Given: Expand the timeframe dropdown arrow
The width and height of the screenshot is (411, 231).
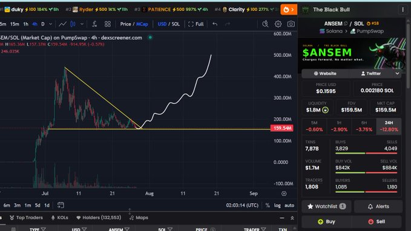Looking at the screenshot, I should click(x=51, y=24).
